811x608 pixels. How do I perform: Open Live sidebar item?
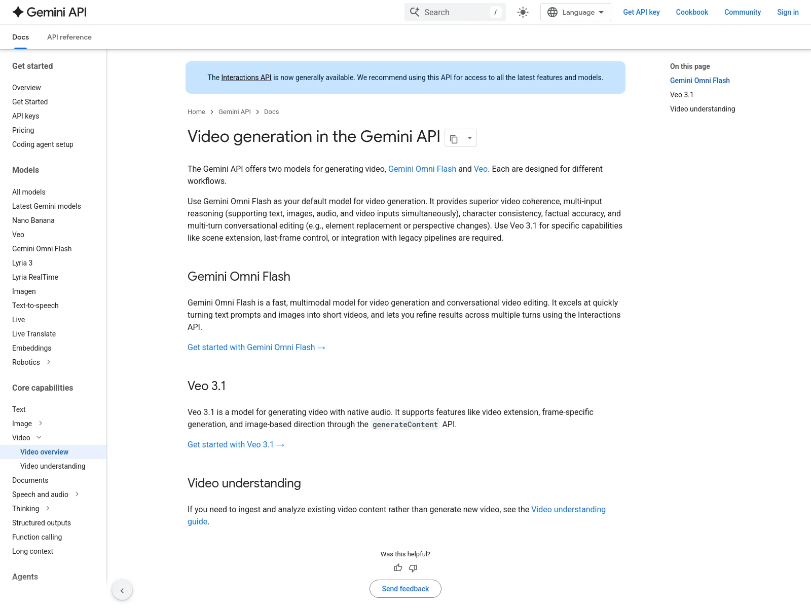(x=18, y=320)
